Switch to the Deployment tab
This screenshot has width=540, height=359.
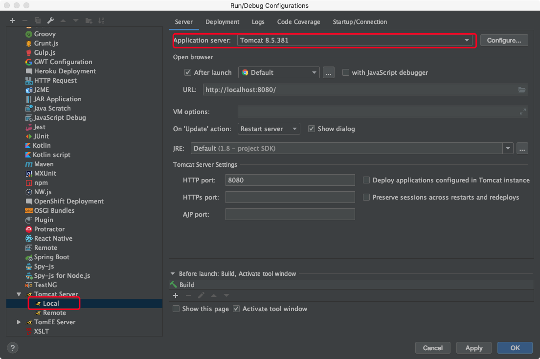click(222, 22)
